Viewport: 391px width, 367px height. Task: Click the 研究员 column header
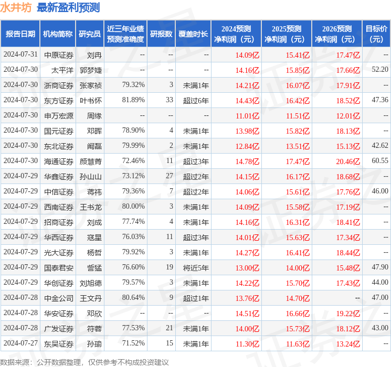90,34
